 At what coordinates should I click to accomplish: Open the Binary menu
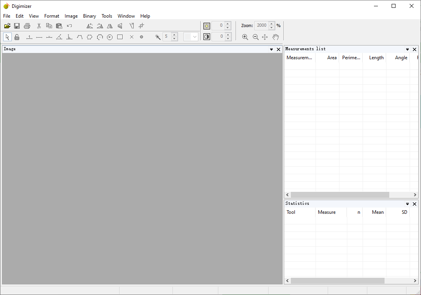(89, 16)
